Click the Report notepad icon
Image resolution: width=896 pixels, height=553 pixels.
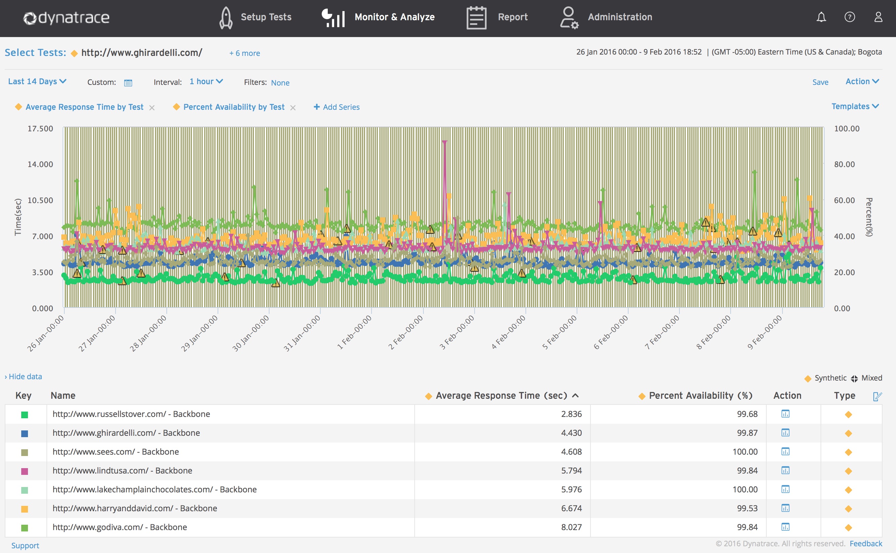(x=476, y=18)
